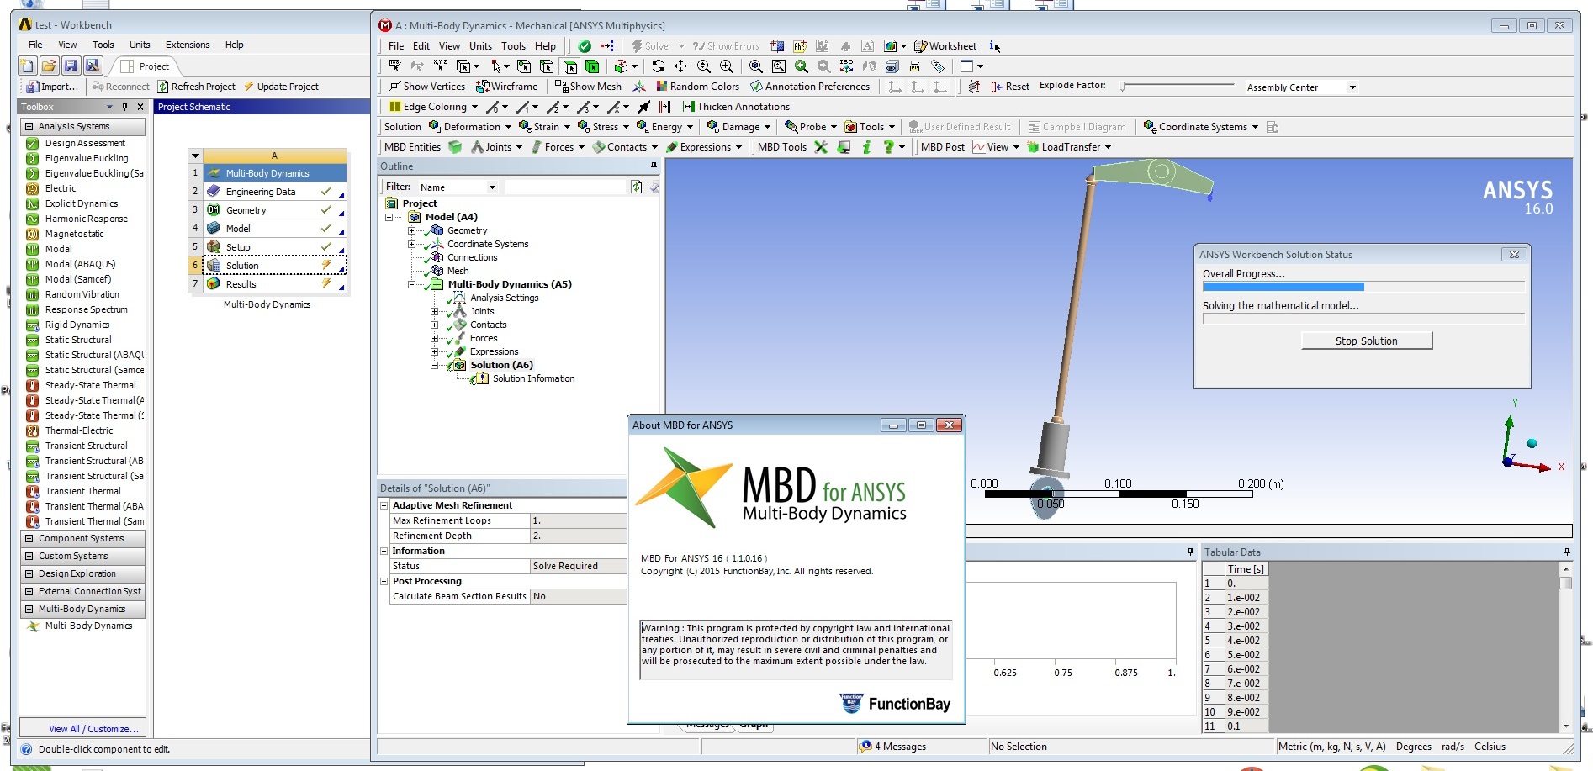Viewport: 1593px width, 771px height.
Task: Open the File menu in Workbench
Action: [x=35, y=45]
